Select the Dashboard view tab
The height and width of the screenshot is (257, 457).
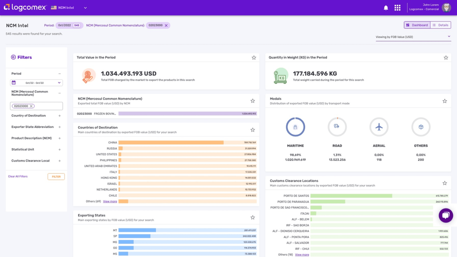[417, 25]
